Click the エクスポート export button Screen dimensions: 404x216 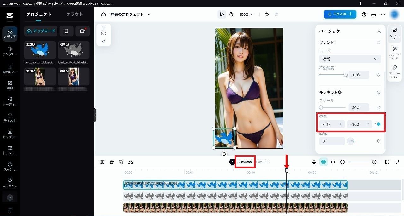[340, 14]
